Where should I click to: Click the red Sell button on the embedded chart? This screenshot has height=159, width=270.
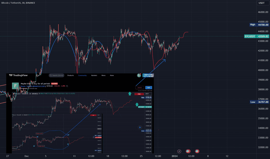[x=139, y=94]
